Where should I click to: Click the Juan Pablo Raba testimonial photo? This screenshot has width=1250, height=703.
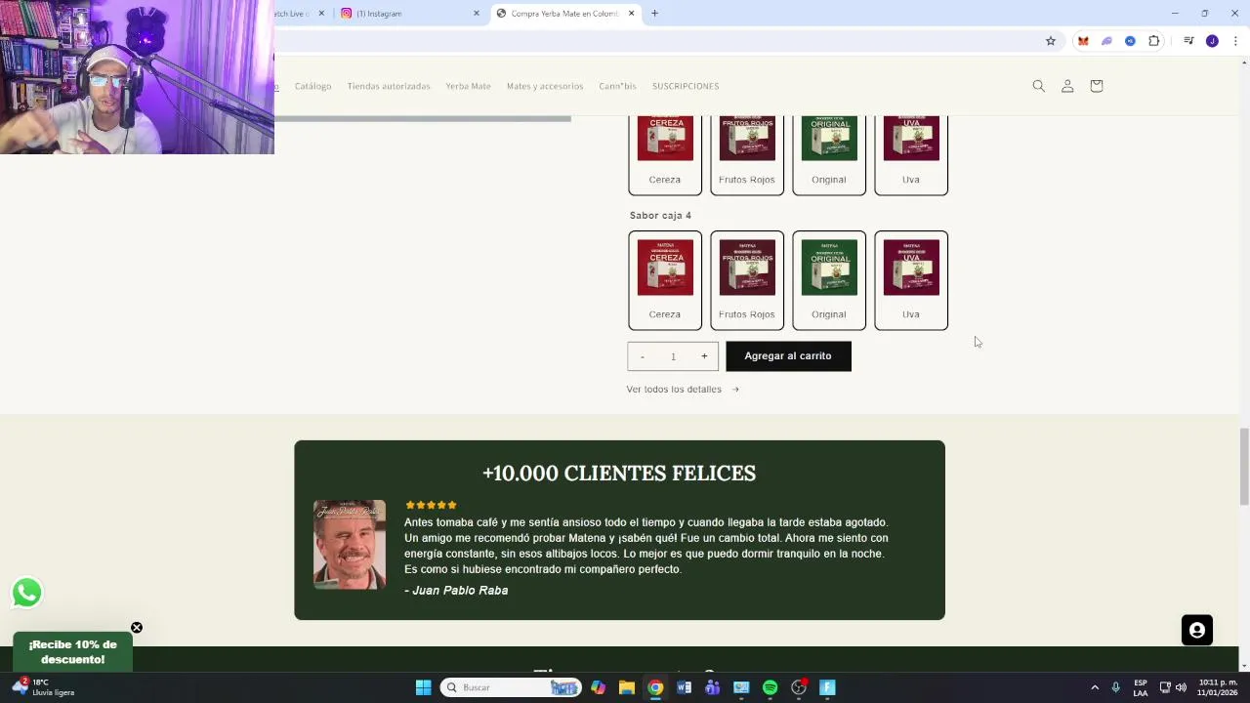350,544
